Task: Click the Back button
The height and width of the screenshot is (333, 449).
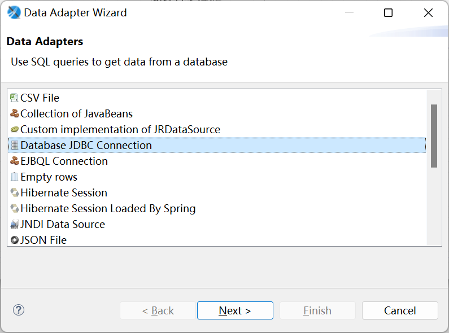Action: 158,310
